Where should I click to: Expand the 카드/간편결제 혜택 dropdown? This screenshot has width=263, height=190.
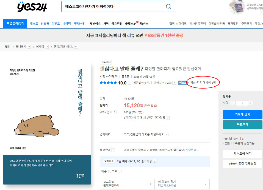(x=167, y=134)
